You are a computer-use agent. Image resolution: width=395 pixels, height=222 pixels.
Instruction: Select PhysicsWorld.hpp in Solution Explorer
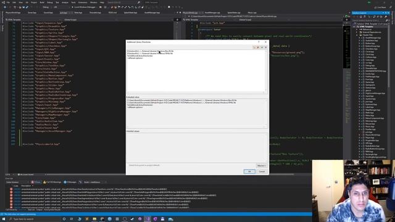click(x=373, y=134)
